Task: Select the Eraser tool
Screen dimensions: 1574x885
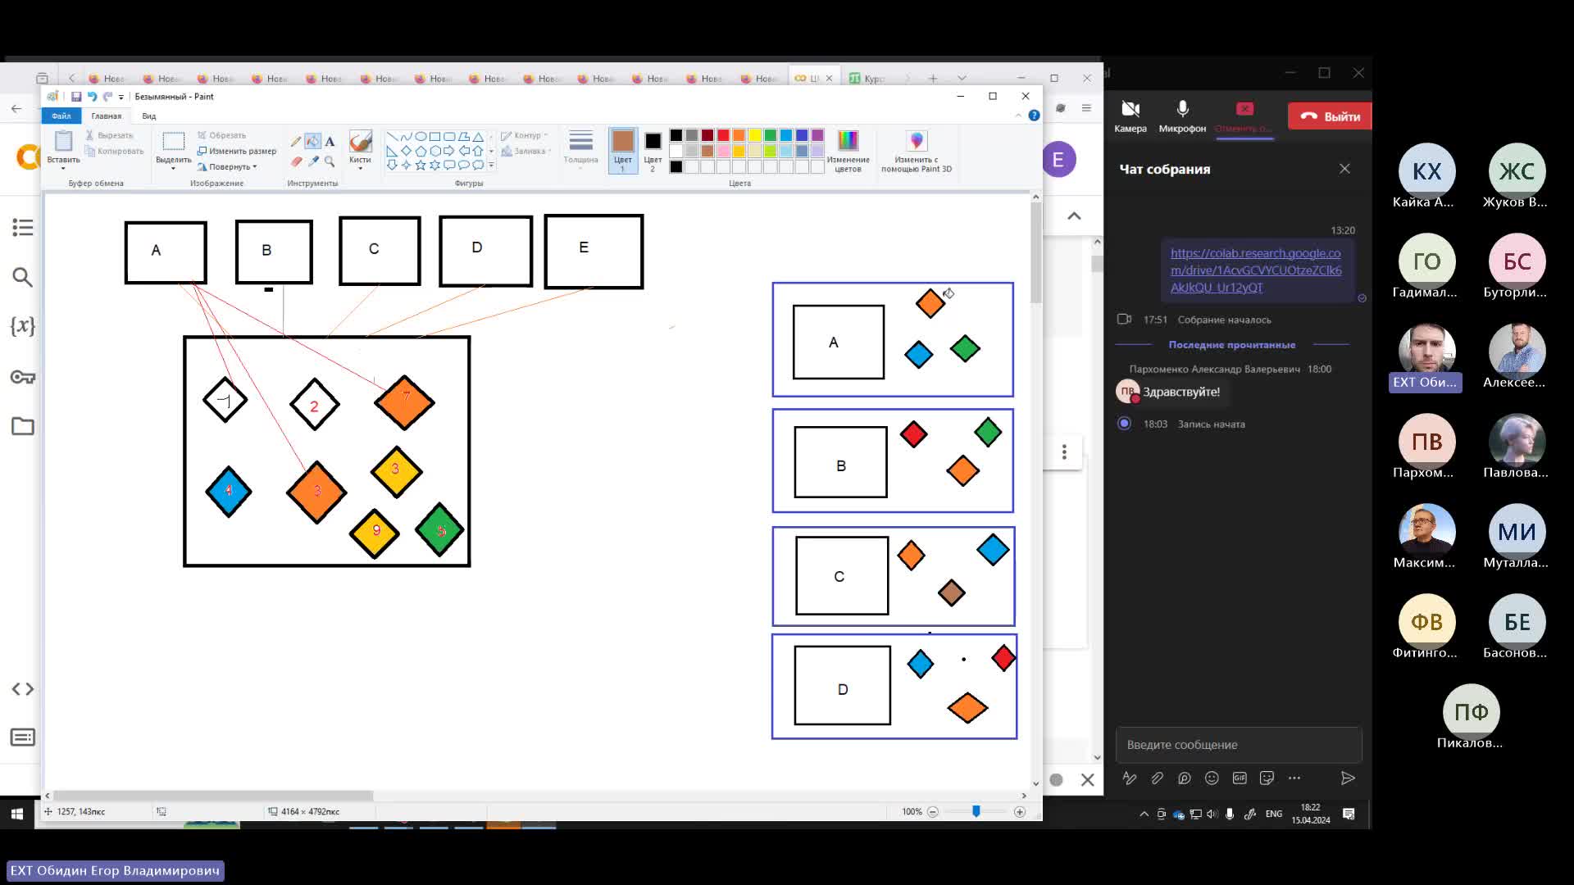Action: [296, 161]
